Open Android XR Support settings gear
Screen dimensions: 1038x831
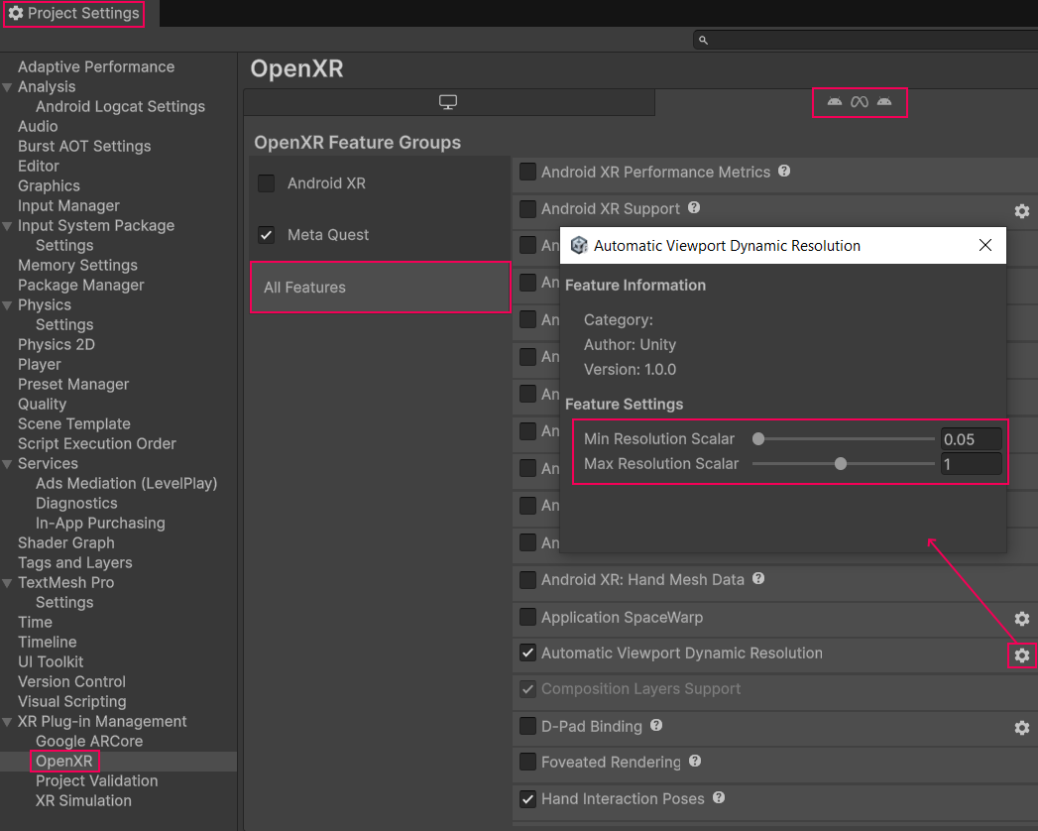click(1021, 210)
